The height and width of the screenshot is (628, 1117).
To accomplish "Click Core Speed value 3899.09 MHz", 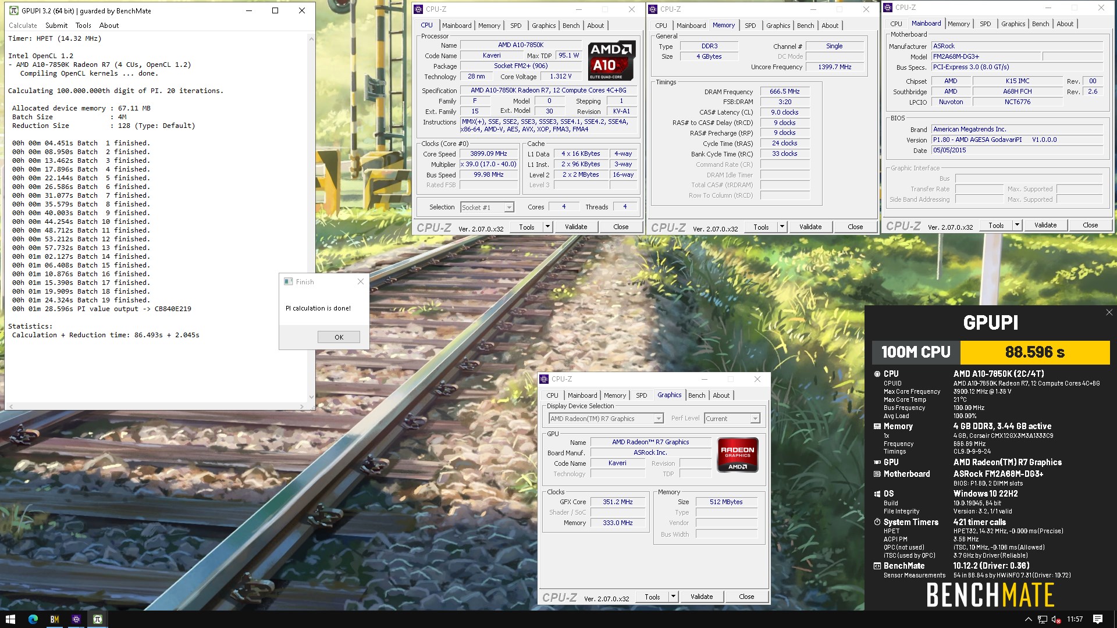I will tap(489, 154).
